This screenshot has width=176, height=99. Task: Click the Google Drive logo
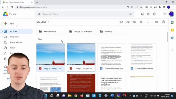(x=5, y=14)
